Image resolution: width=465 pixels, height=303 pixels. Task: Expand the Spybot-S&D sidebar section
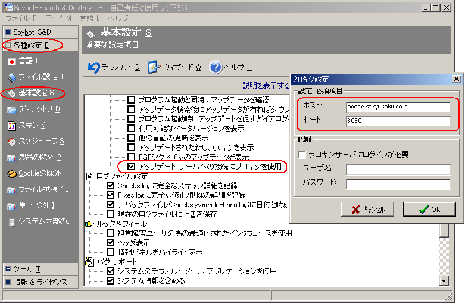click(8, 32)
